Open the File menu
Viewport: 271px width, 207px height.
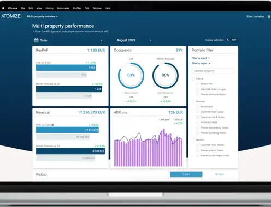tap(23, 8)
